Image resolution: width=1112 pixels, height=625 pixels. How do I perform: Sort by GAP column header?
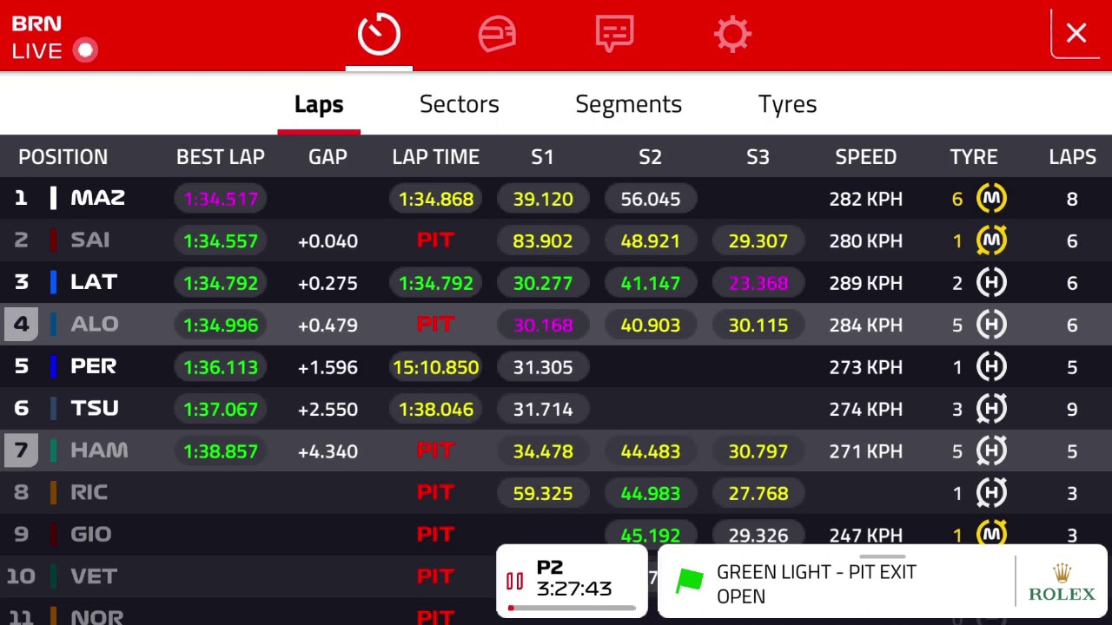328,157
